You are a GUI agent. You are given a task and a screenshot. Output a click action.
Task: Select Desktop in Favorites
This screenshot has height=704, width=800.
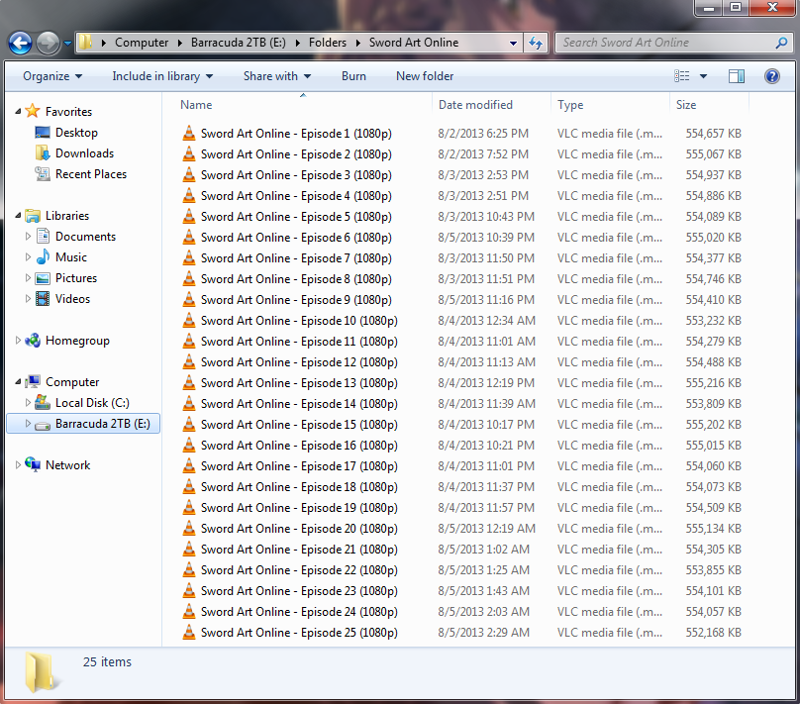[x=76, y=133]
